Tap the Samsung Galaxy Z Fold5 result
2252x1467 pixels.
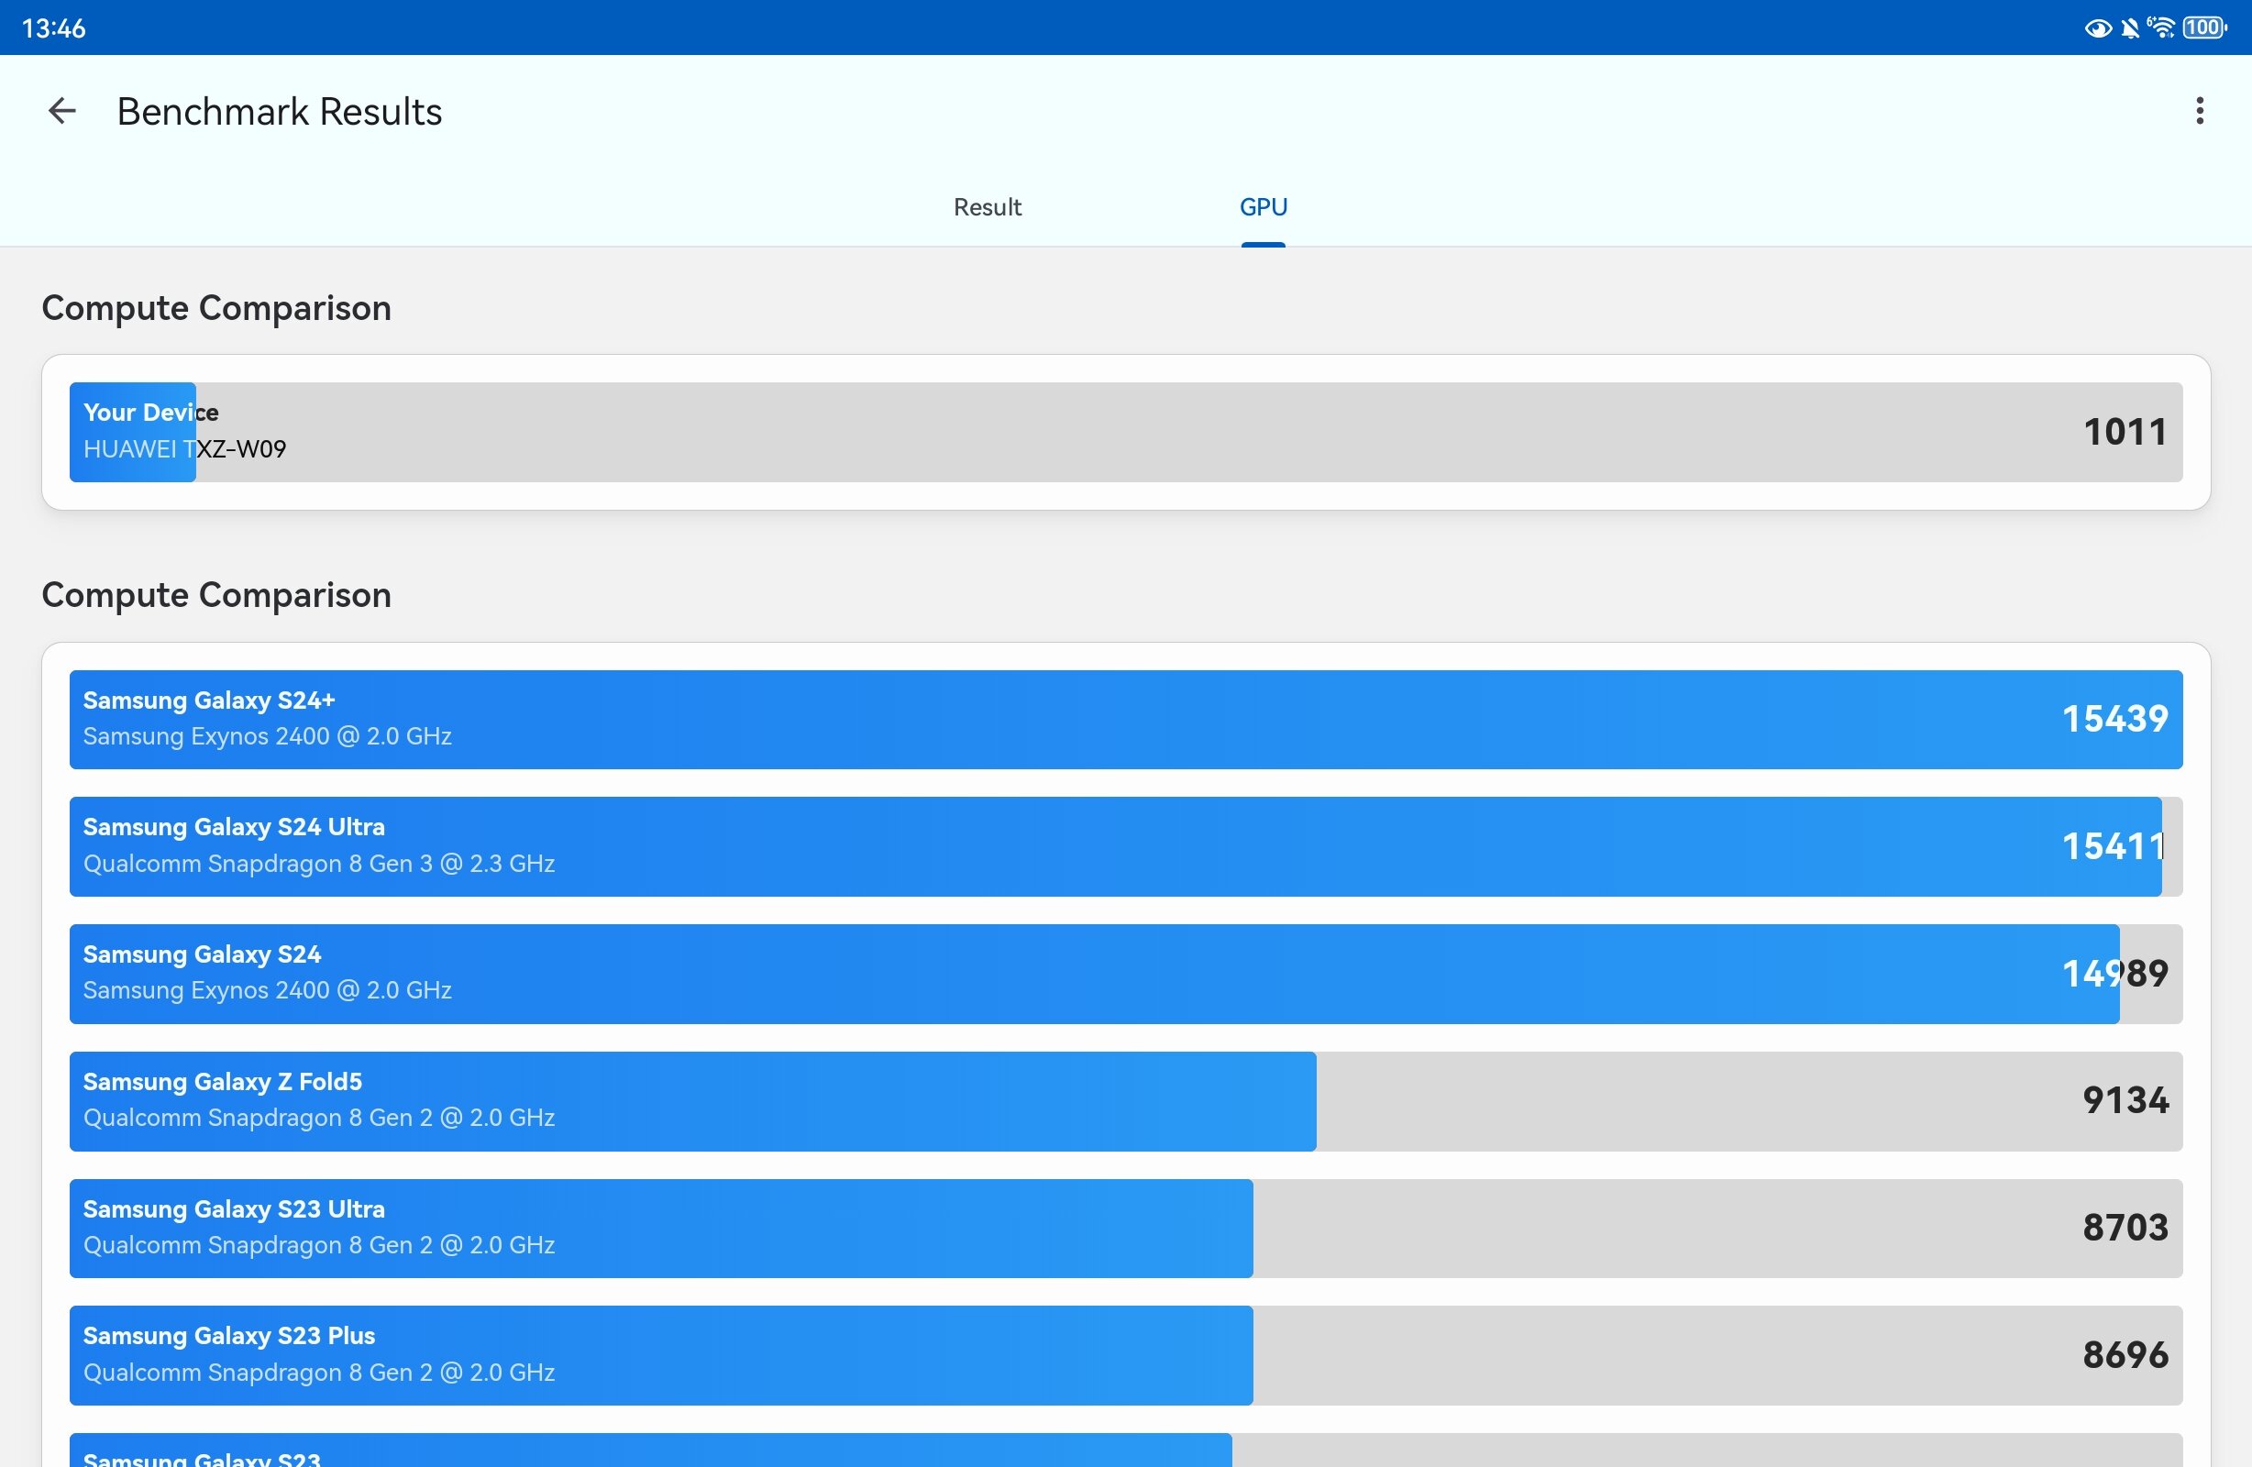click(1126, 1101)
